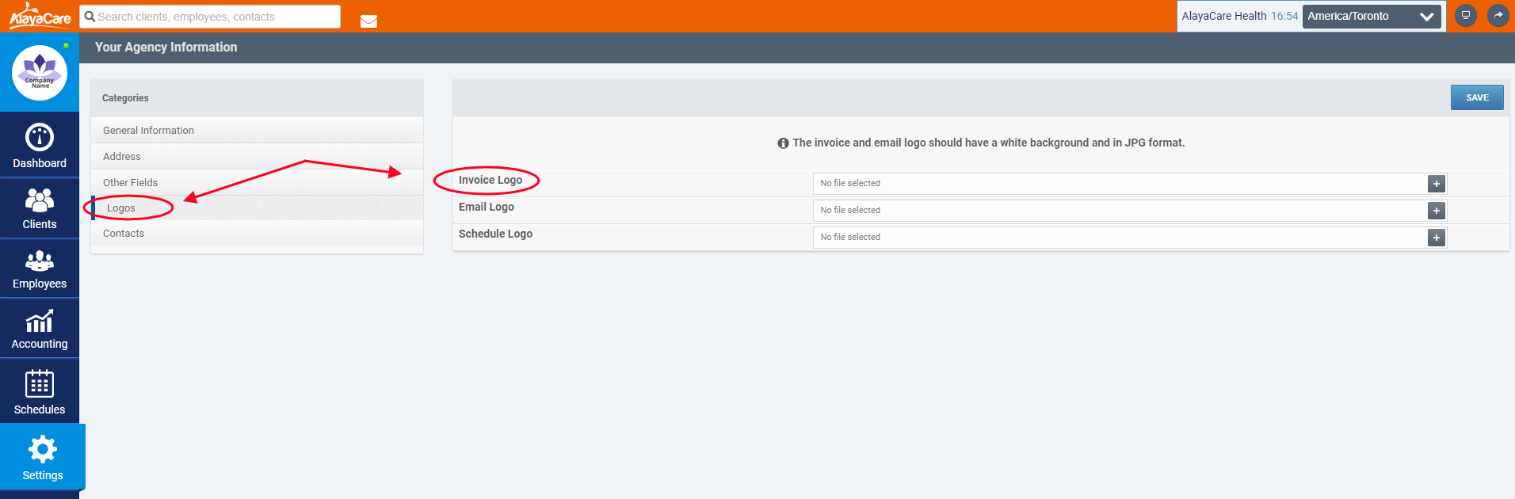
Task: Click the company logo avatar
Action: (x=40, y=73)
